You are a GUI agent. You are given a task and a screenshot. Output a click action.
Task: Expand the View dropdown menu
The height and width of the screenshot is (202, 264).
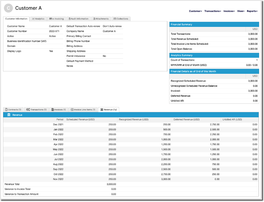[241, 11]
